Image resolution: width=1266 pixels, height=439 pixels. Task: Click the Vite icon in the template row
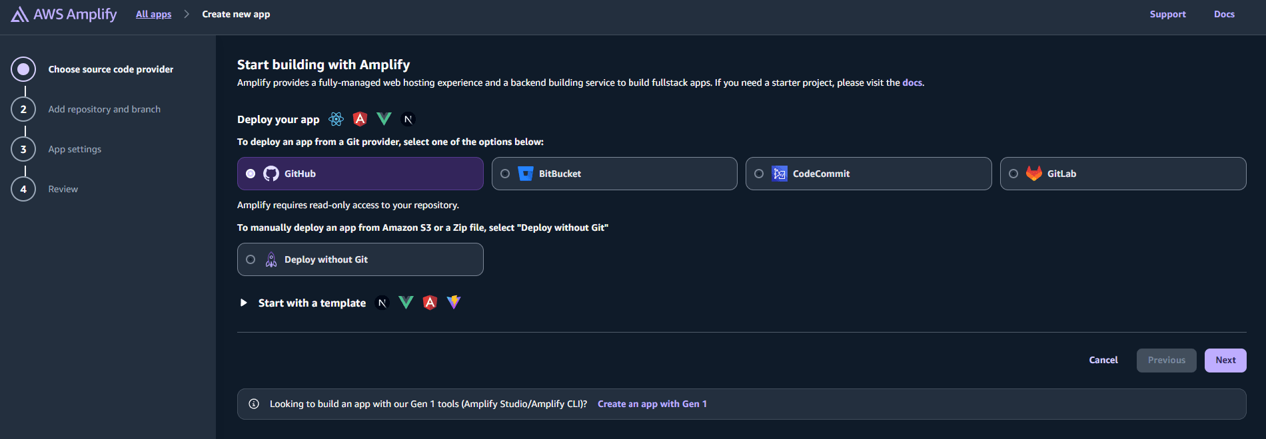click(454, 303)
